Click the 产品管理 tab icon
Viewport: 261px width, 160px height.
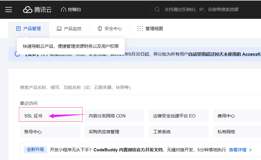(x=18, y=29)
